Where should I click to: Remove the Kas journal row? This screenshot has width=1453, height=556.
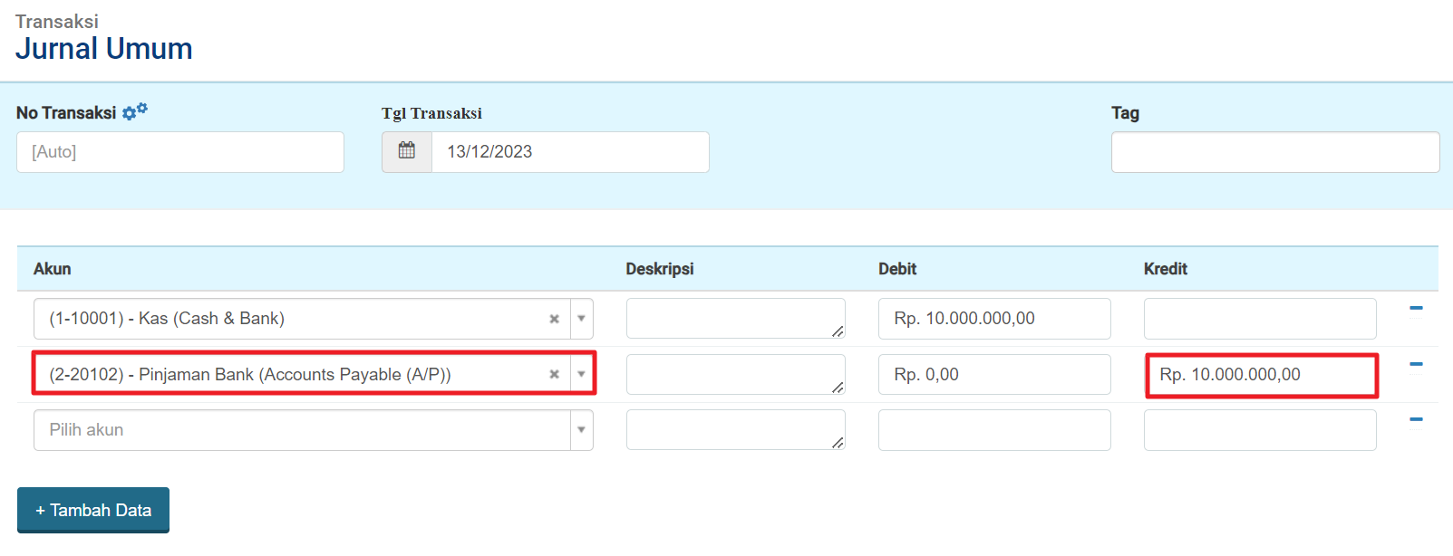[x=1416, y=309]
